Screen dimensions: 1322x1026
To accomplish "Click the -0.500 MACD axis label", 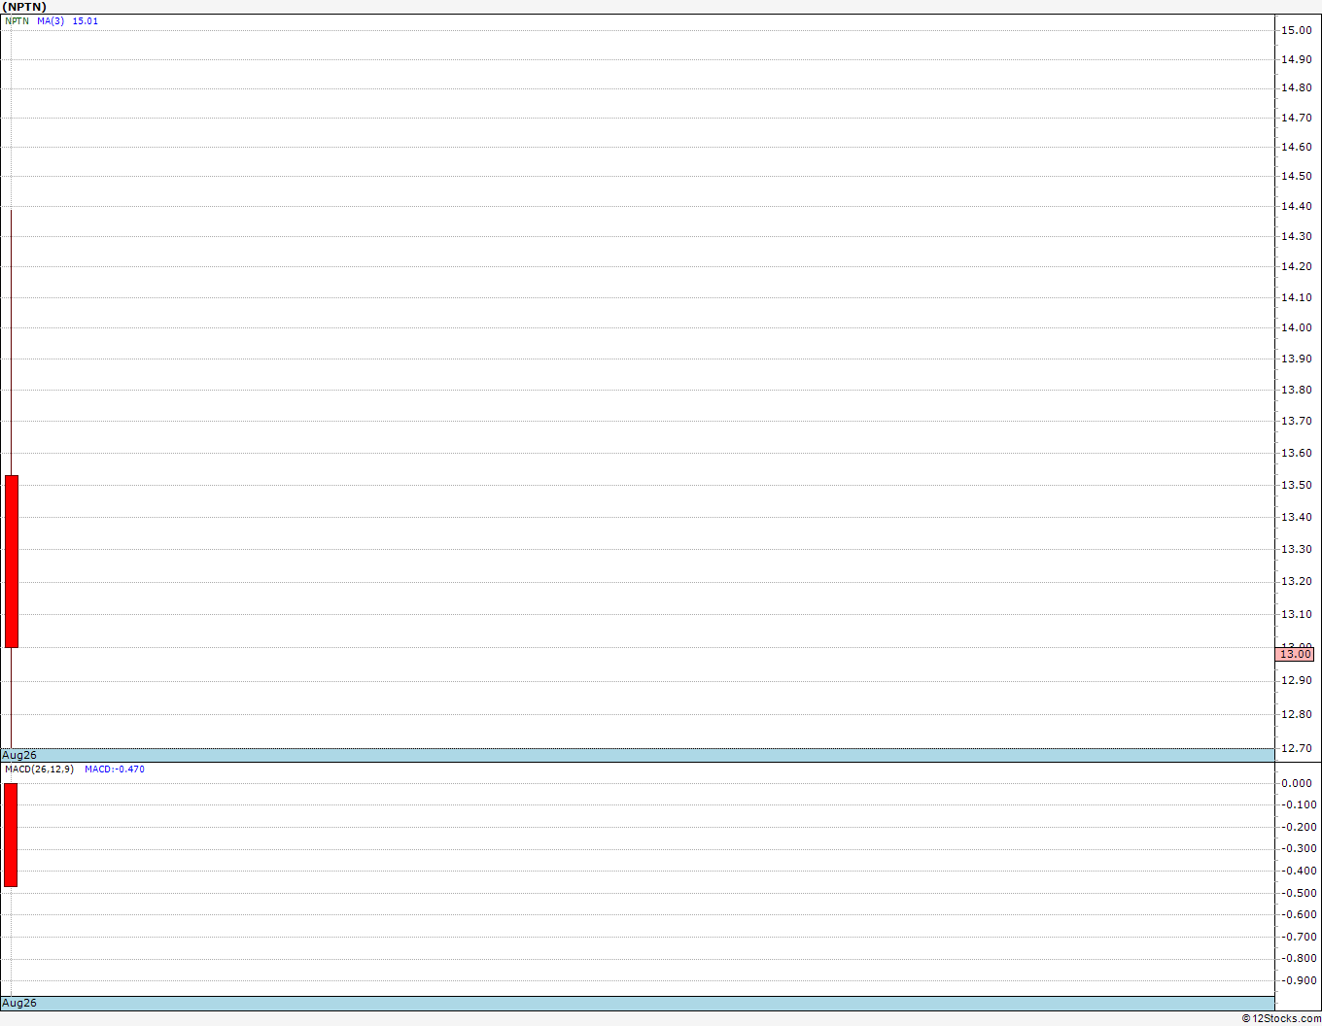I will coord(1298,893).
